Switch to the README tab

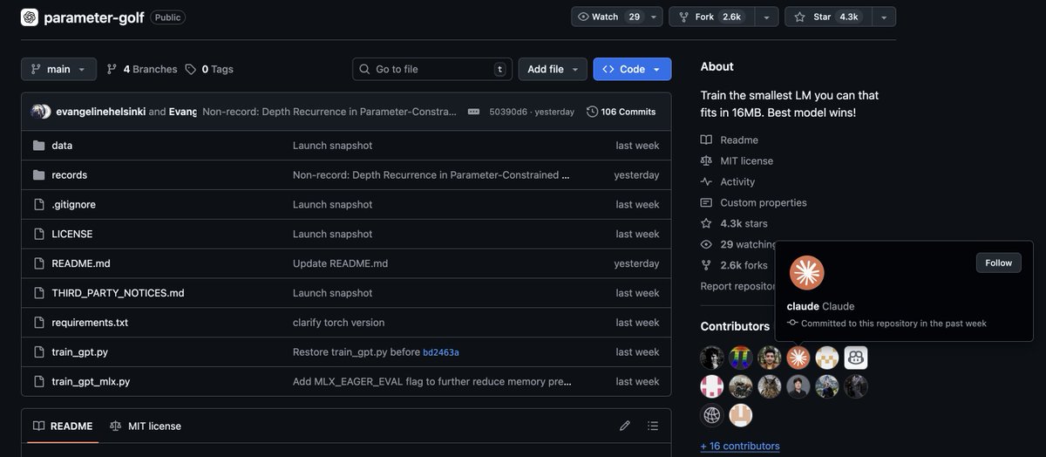point(63,426)
